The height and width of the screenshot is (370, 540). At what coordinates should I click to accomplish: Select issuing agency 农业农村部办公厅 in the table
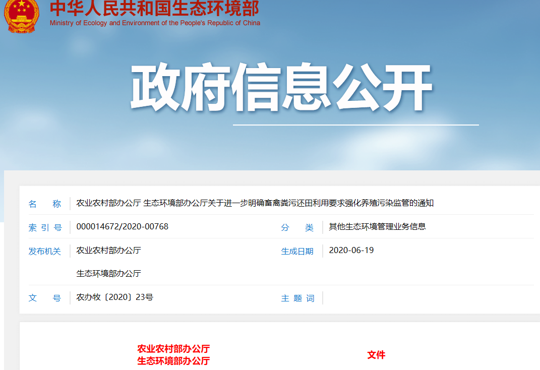108,250
